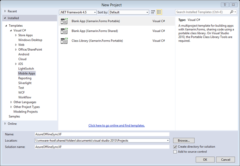Expand the Recent section
Screen dimensions: 240x166
5,11
